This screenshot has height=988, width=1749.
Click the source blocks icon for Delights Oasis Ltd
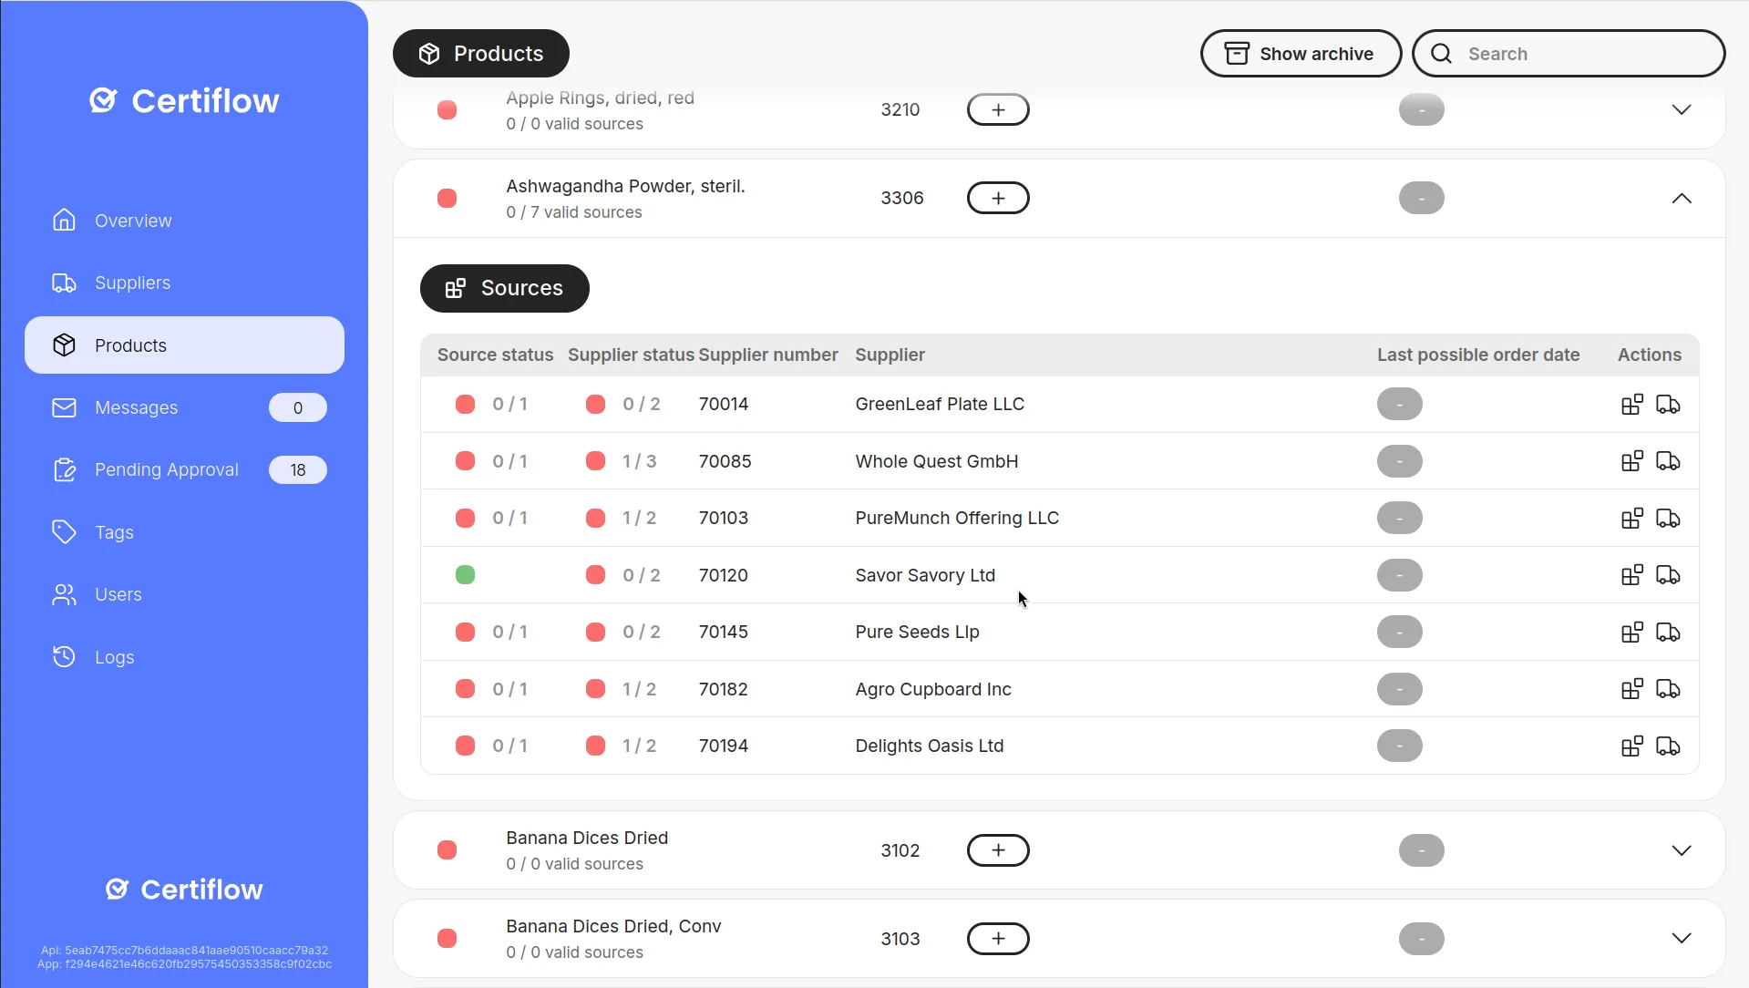click(1632, 746)
